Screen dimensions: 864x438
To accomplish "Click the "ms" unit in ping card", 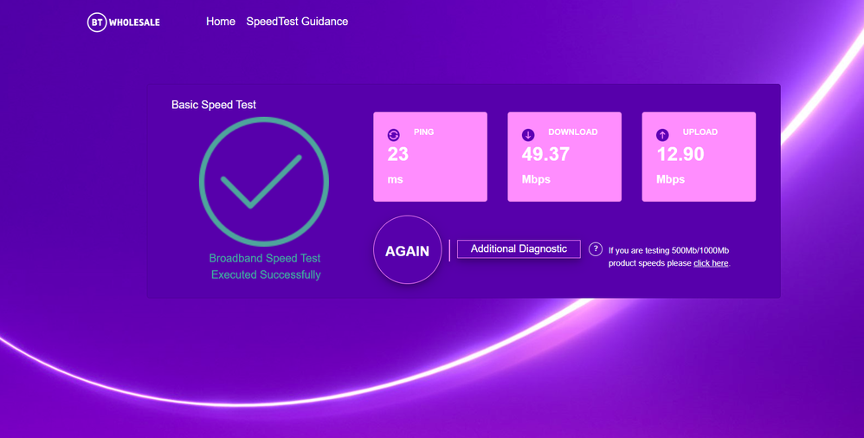I will (x=396, y=180).
